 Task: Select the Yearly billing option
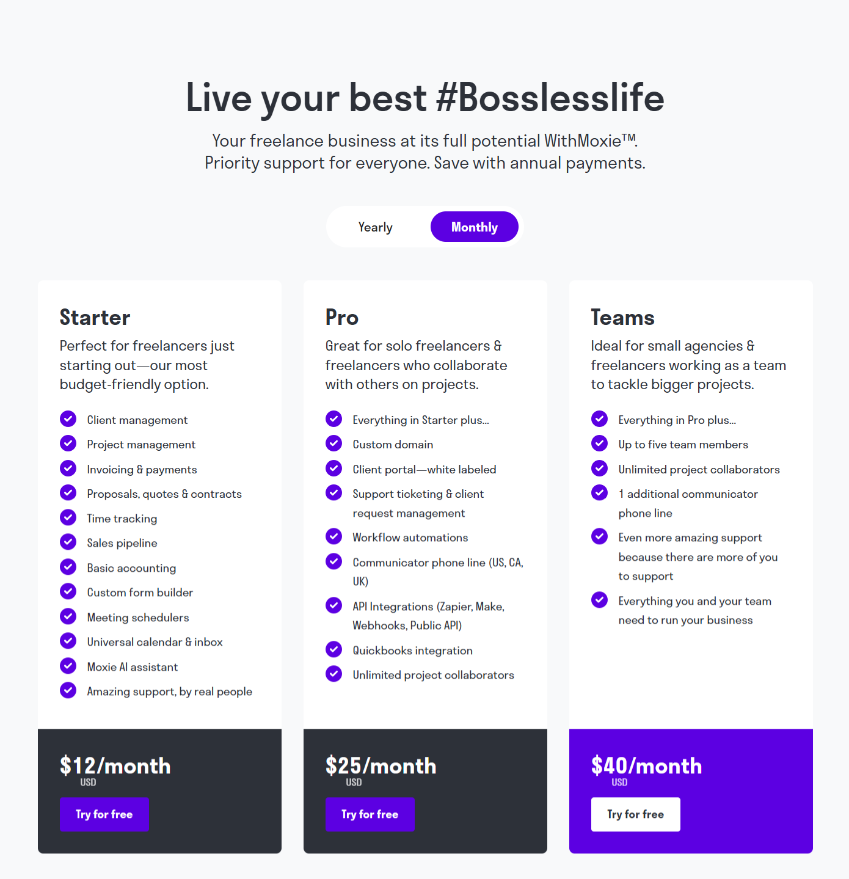tap(375, 226)
